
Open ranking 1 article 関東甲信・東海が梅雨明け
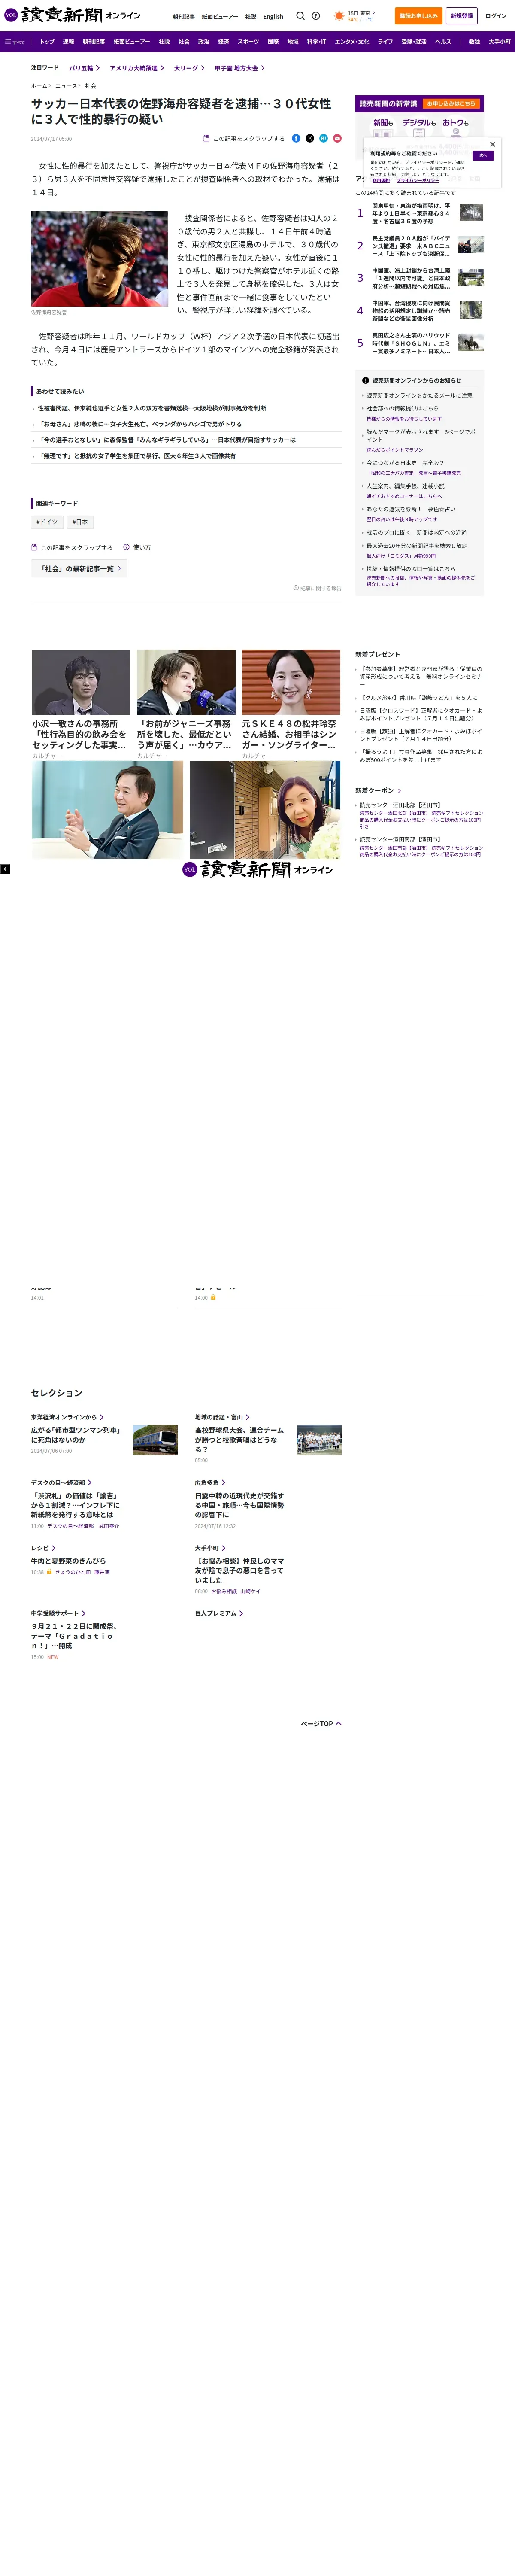(x=411, y=213)
